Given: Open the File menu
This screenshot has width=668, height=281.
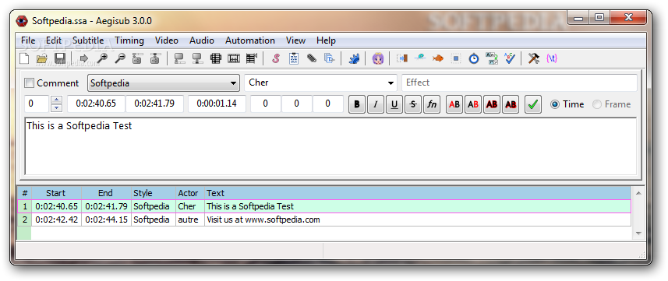Looking at the screenshot, I should (28, 40).
